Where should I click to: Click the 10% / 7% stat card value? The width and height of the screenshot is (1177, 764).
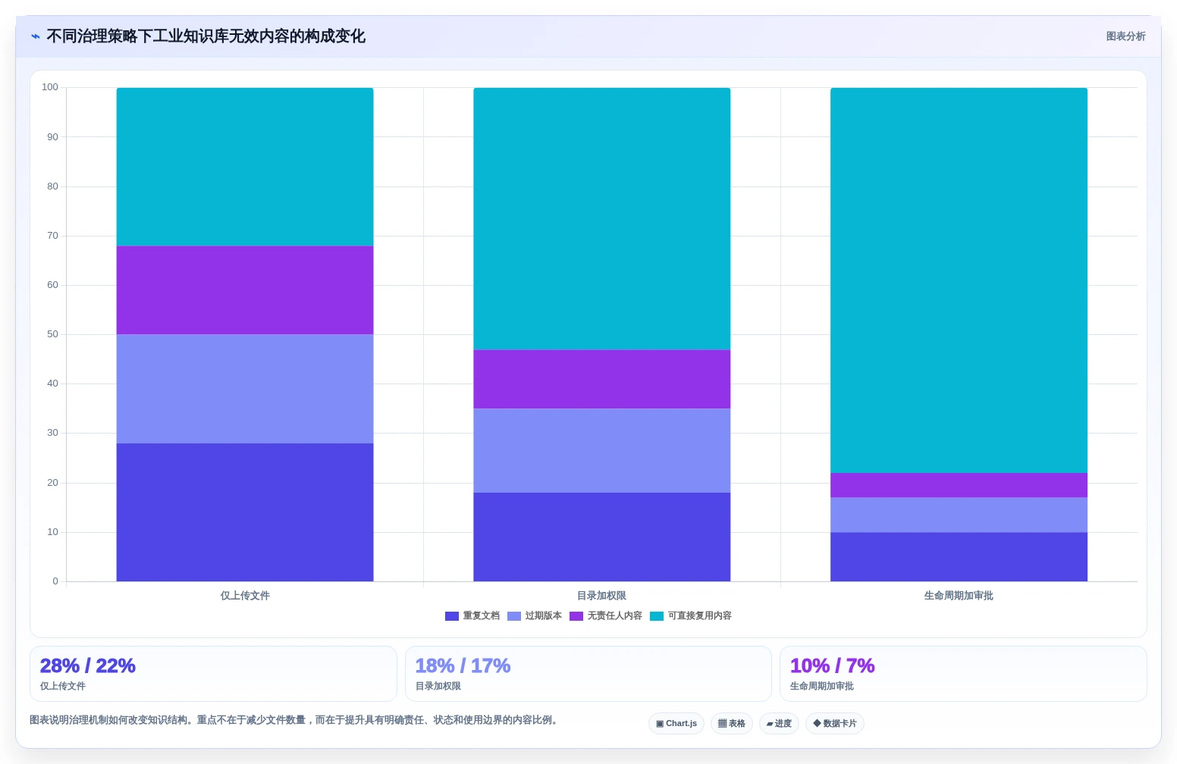click(833, 666)
